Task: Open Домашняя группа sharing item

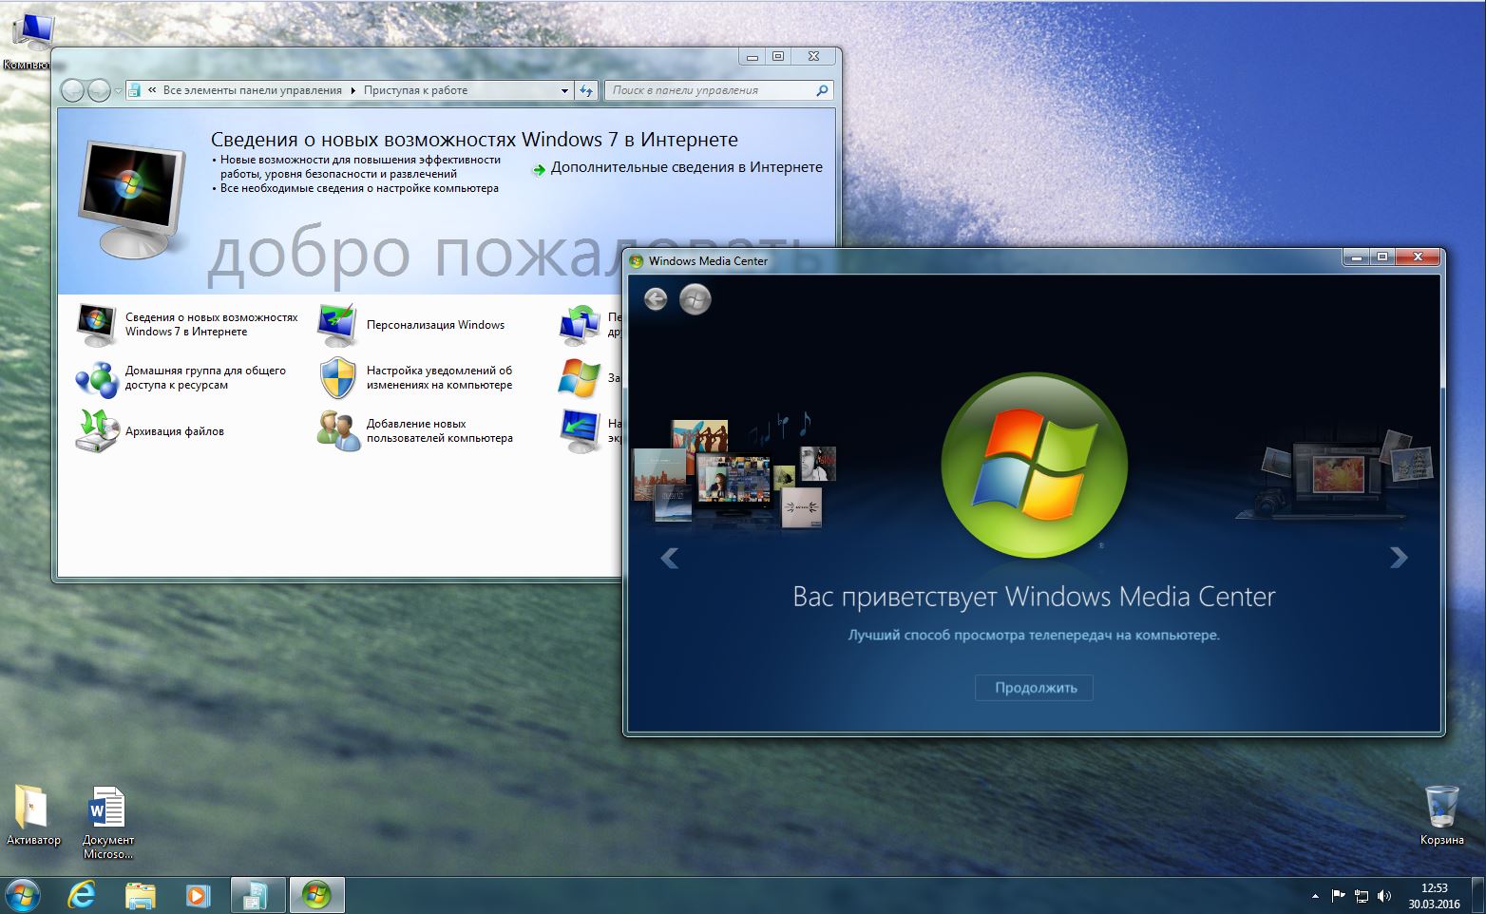Action: [204, 378]
